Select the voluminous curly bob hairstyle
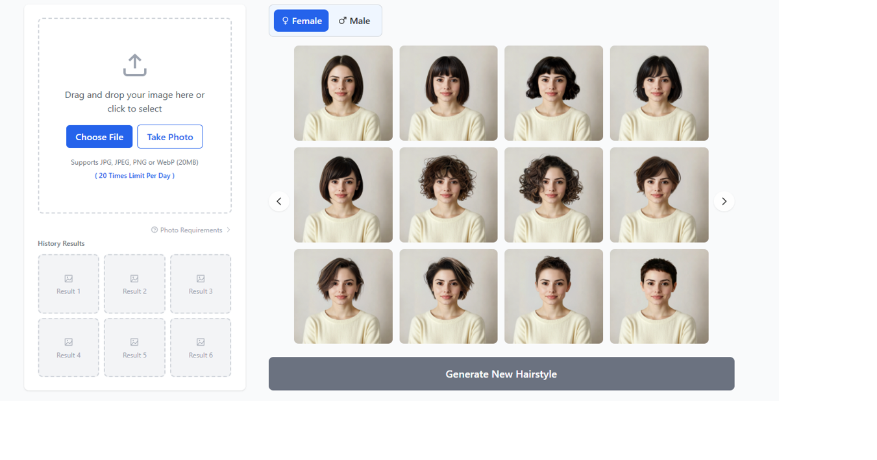The image size is (877, 460). pyautogui.click(x=554, y=195)
